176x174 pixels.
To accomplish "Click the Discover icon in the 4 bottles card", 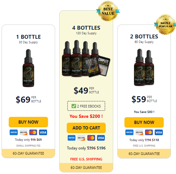I will [81, 138].
